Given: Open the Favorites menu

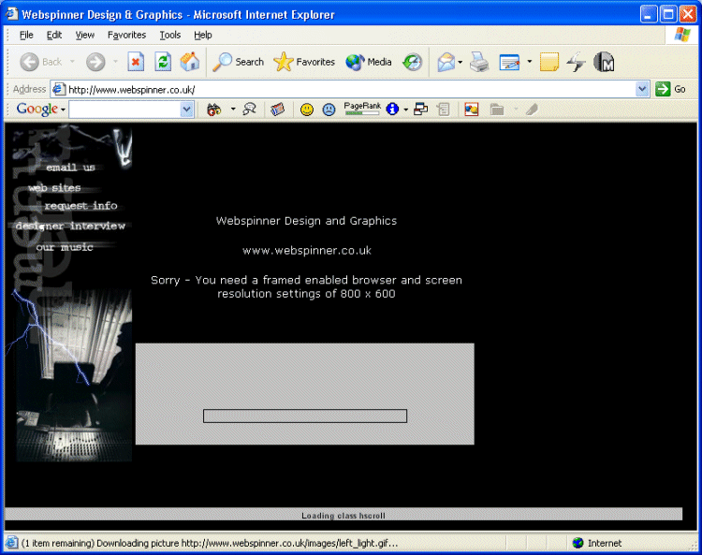Looking at the screenshot, I should [x=126, y=35].
